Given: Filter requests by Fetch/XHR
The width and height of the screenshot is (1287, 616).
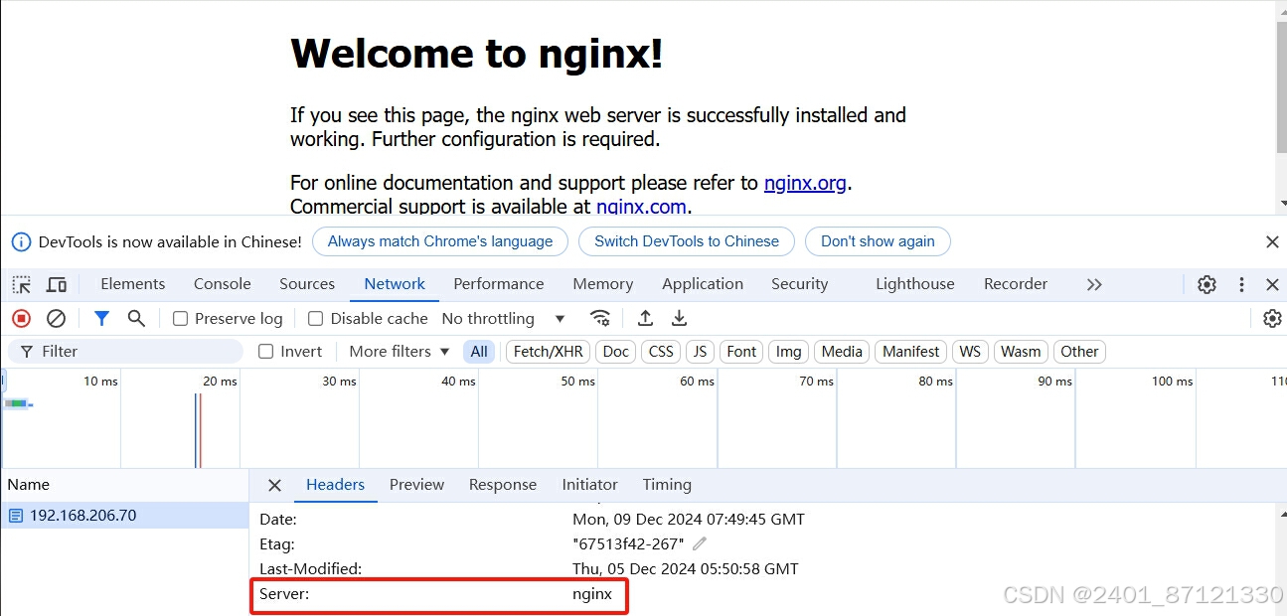Looking at the screenshot, I should coord(548,352).
